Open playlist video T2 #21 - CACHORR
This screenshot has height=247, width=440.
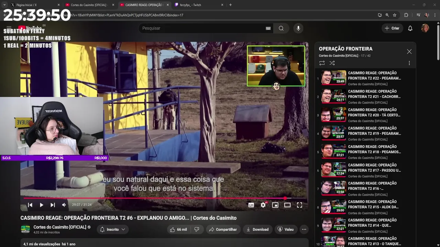[365, 97]
